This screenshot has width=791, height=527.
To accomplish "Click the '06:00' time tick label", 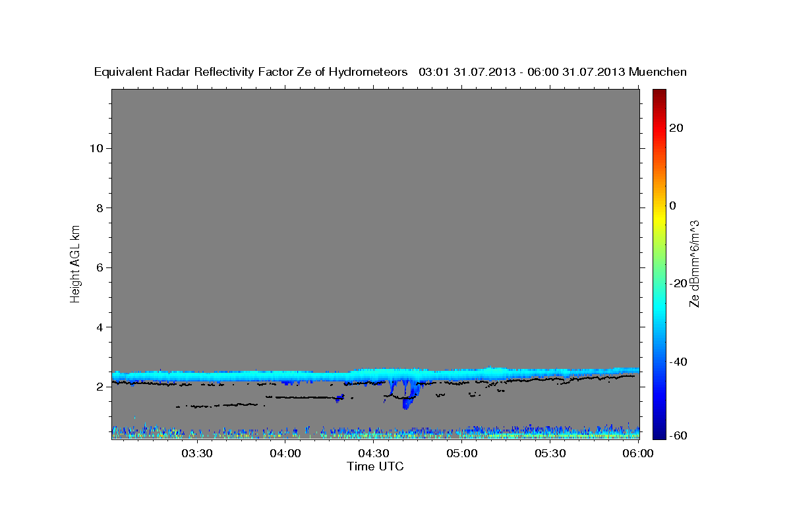I will coord(639,453).
